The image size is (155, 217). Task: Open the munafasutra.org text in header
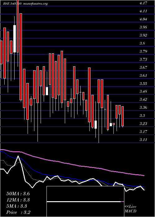36,4
